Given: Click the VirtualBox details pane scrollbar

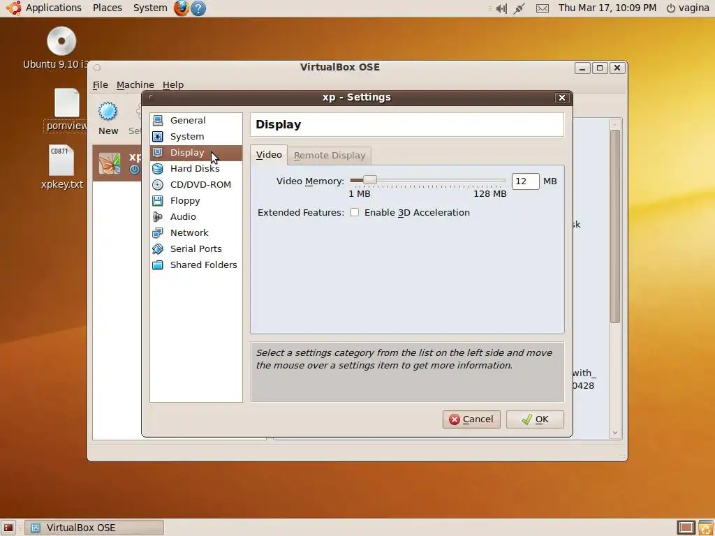Looking at the screenshot, I should click(x=614, y=226).
